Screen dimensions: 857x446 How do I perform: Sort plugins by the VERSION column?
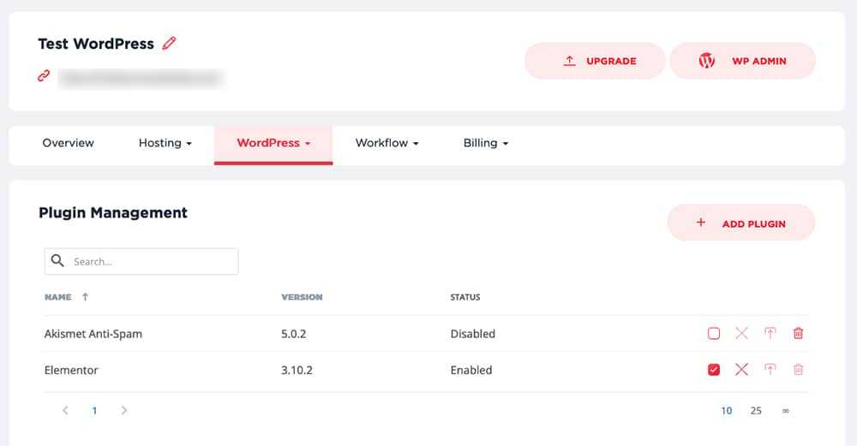[x=302, y=297]
